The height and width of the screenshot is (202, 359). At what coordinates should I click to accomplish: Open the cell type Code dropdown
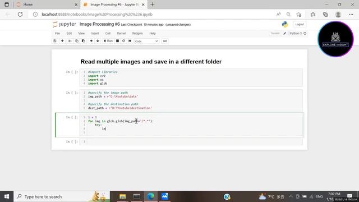point(146,41)
